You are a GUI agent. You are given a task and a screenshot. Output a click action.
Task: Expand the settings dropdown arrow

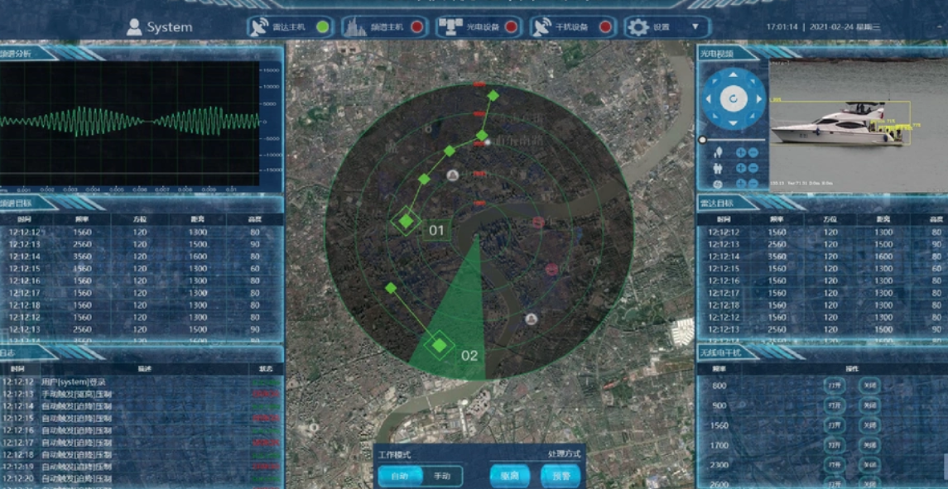(695, 26)
